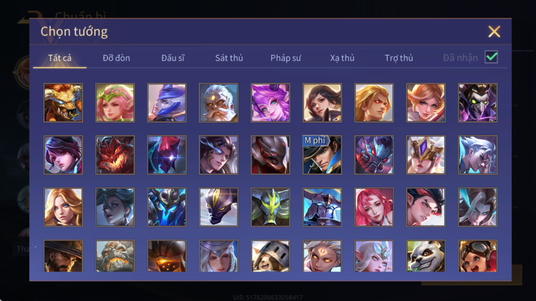
Task: Open the 'Trợ thủ' tab
Action: click(399, 58)
